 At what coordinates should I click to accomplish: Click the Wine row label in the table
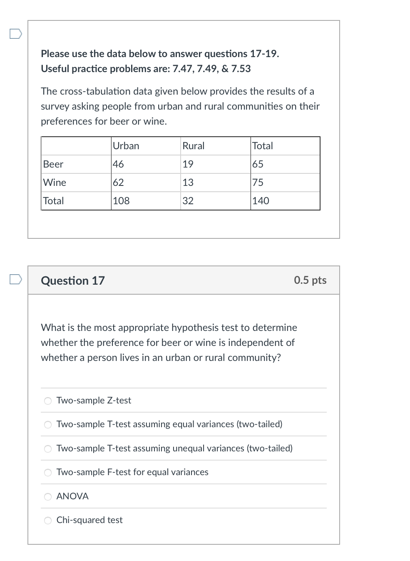pyautogui.click(x=54, y=182)
